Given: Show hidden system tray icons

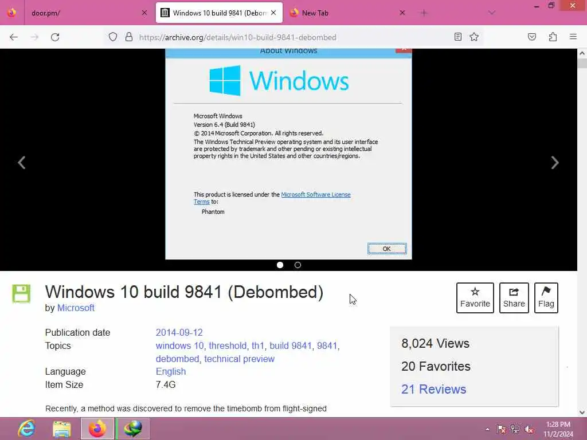Looking at the screenshot, I should [487, 429].
